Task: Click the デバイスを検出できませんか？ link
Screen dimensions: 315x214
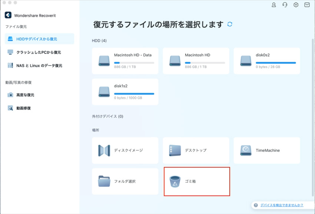Action: (x=282, y=205)
